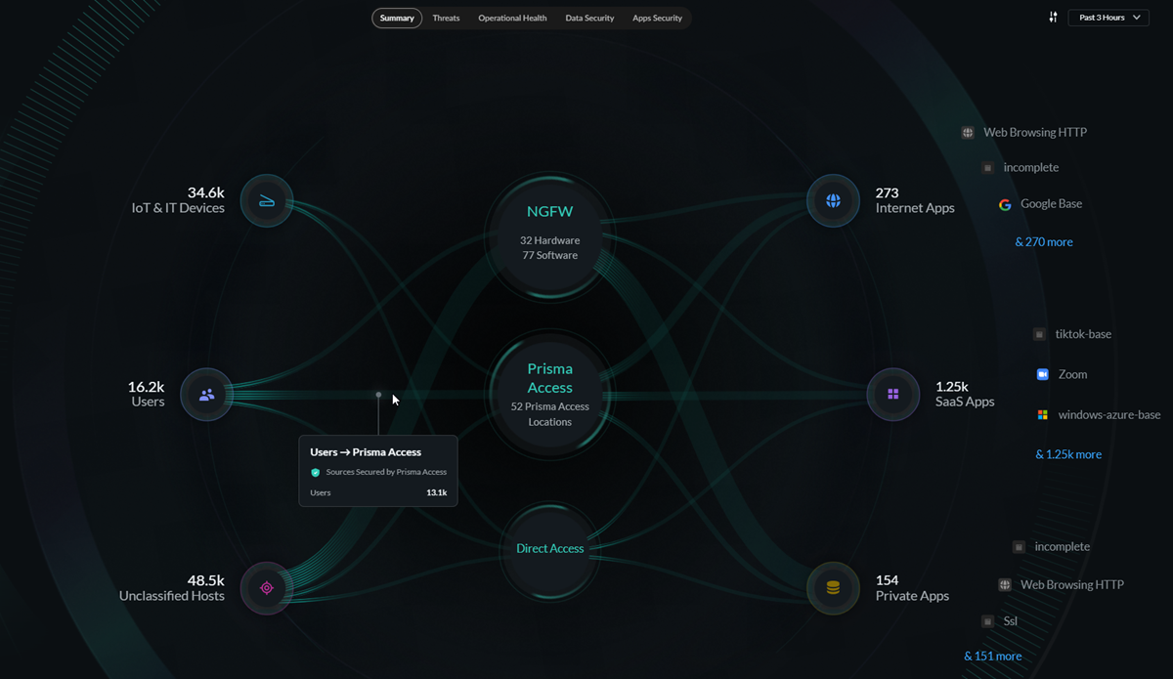Click Web Browsing HTTP icon in Private Apps list
The width and height of the screenshot is (1173, 679).
[1005, 585]
